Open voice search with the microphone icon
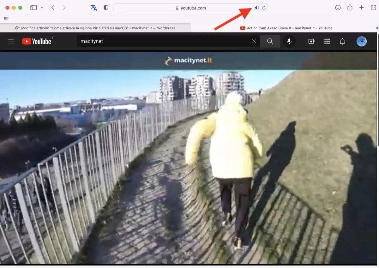Screen dimensions: 379x268 tap(289, 41)
